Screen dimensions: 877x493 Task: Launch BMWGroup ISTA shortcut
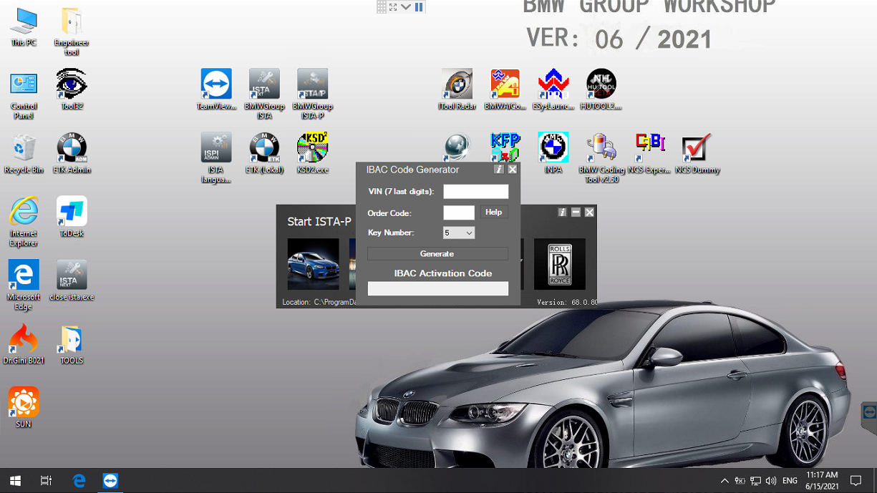coord(264,94)
